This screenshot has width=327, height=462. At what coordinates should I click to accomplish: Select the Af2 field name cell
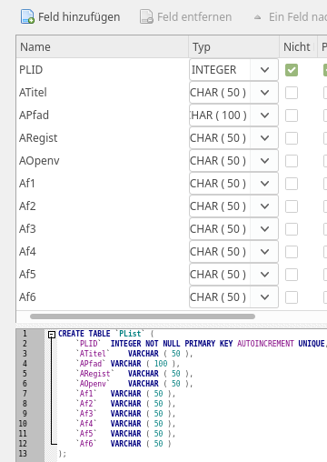coord(103,206)
